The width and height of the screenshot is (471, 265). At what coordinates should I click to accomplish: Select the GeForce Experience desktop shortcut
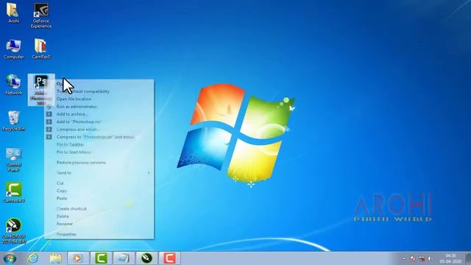click(41, 15)
